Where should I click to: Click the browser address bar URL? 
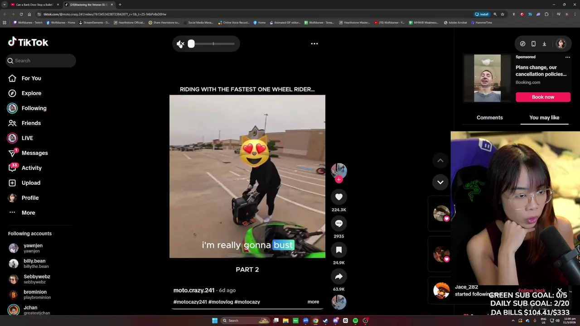click(105, 14)
